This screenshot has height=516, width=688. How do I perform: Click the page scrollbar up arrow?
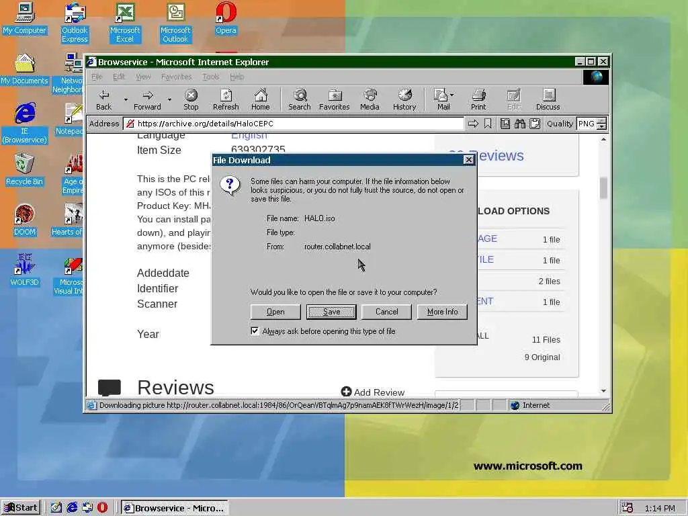tap(604, 139)
